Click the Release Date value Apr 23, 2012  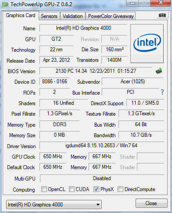(x=56, y=60)
